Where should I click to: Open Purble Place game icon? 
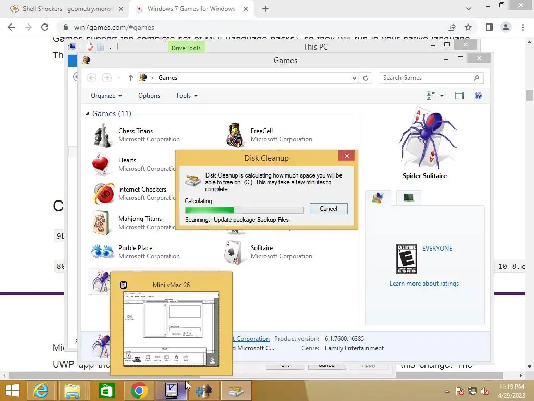click(103, 252)
